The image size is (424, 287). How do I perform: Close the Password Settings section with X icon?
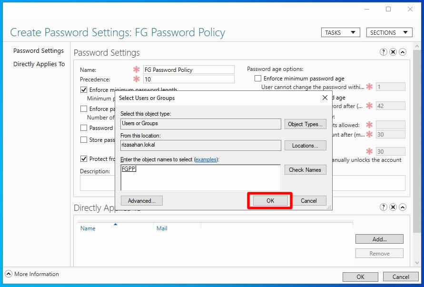[x=393, y=52]
